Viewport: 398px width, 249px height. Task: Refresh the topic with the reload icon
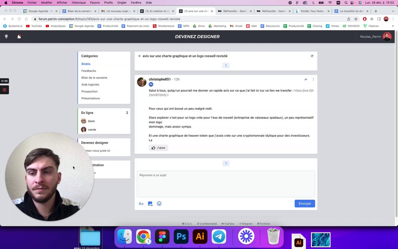[x=312, y=56]
